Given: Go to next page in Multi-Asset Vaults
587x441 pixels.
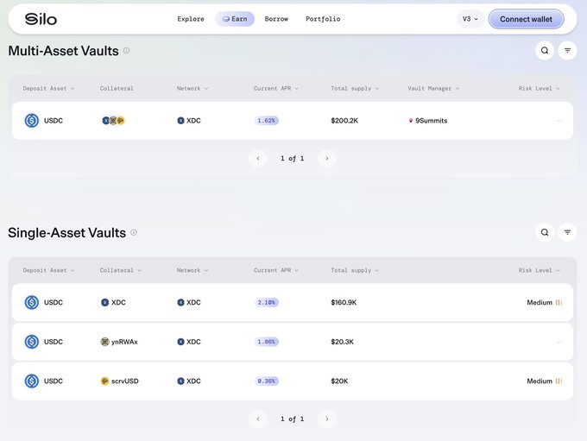Looking at the screenshot, I should 327,158.
